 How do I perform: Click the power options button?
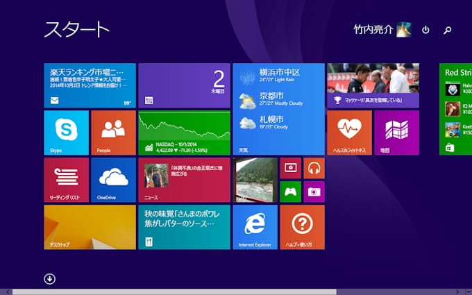tap(425, 31)
